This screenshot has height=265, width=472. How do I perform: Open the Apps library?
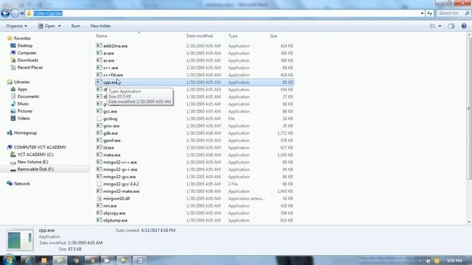(22, 89)
